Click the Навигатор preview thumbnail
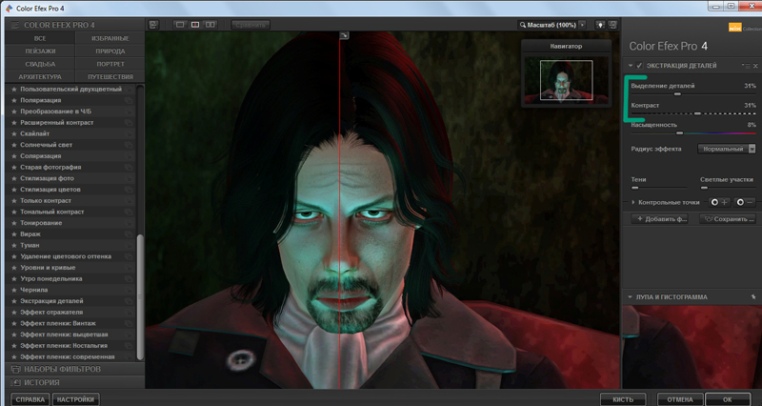 (566, 79)
